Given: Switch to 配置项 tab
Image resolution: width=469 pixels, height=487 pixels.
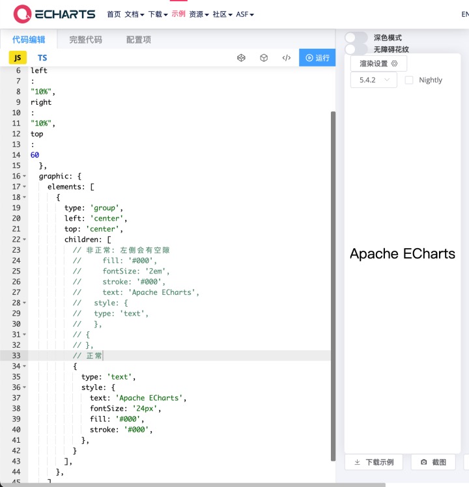Looking at the screenshot, I should point(139,40).
